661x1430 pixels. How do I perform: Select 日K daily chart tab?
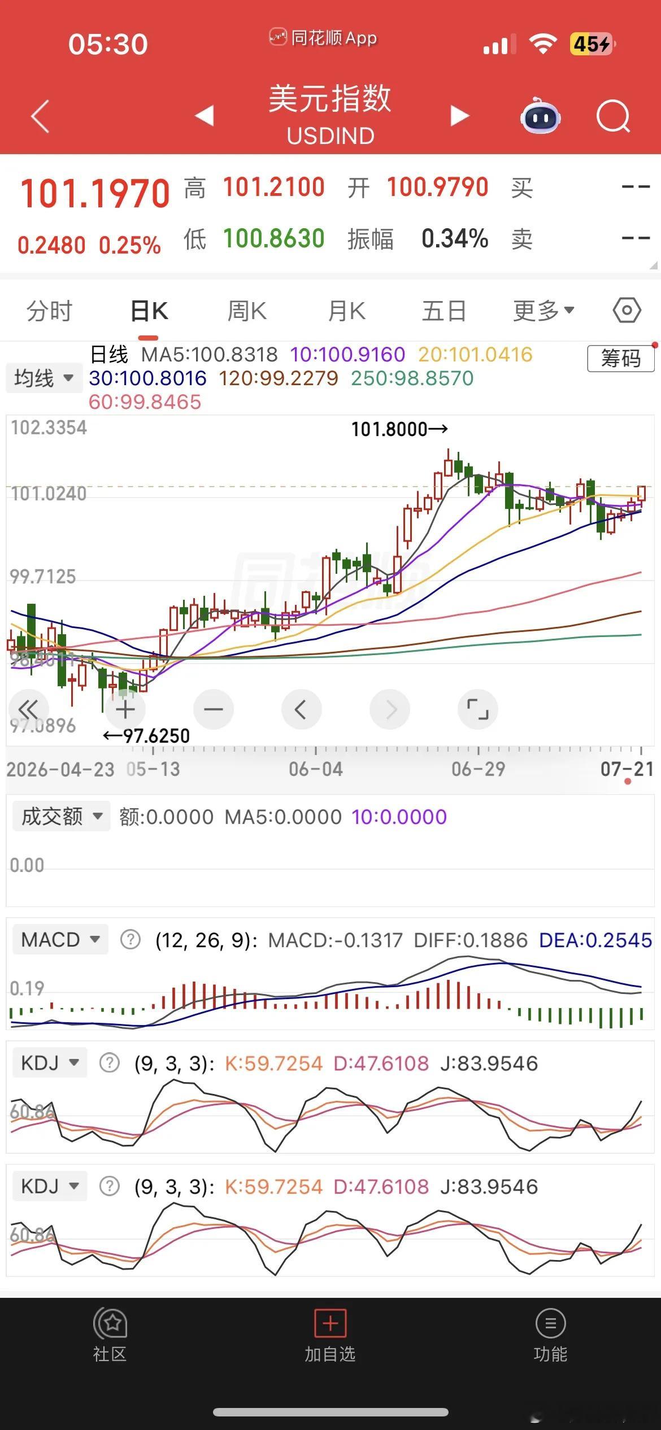[149, 311]
